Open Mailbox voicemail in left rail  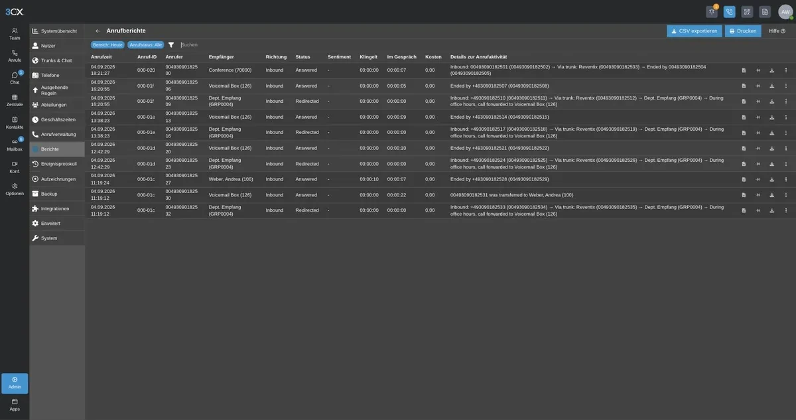[15, 145]
